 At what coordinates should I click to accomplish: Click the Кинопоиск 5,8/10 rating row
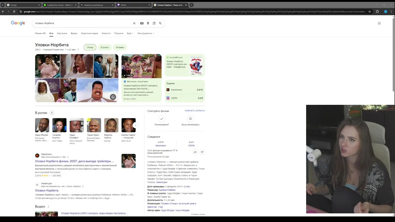tap(185, 90)
